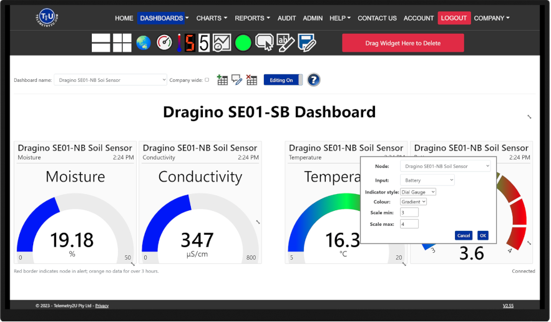Click the V2.55 version link
The height and width of the screenshot is (322, 551).
point(508,306)
